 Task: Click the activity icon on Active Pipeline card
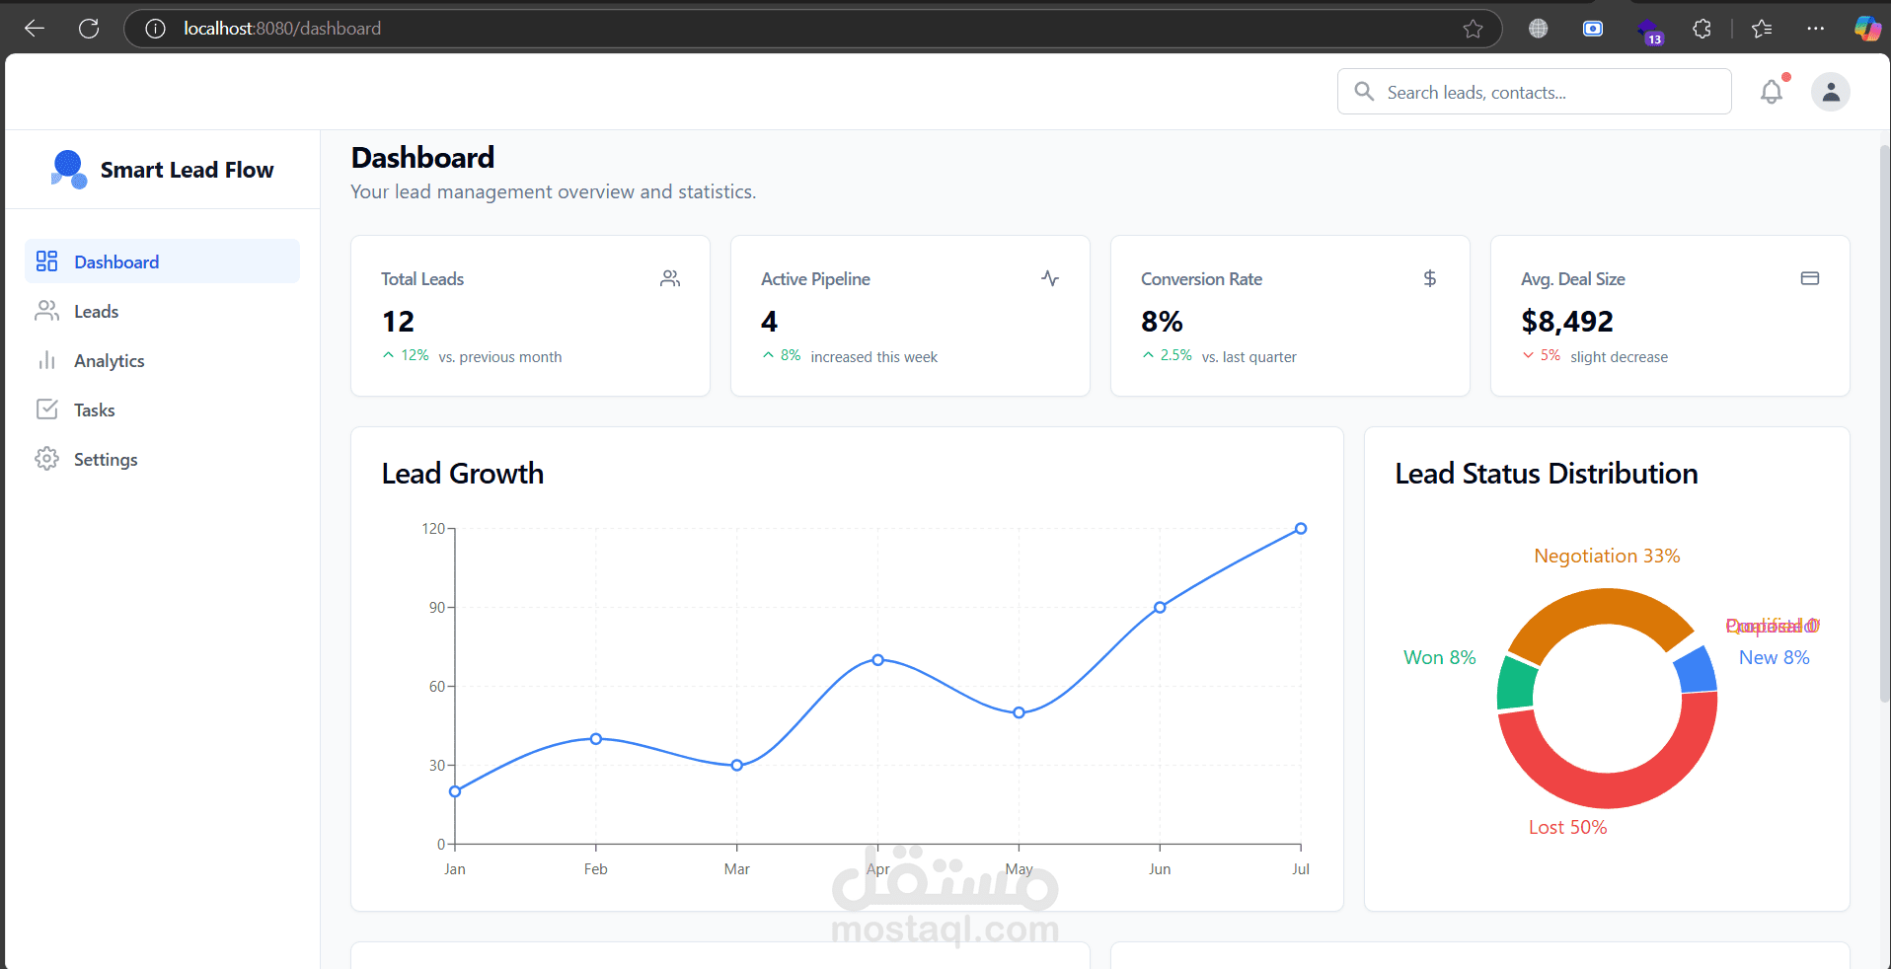(x=1050, y=278)
